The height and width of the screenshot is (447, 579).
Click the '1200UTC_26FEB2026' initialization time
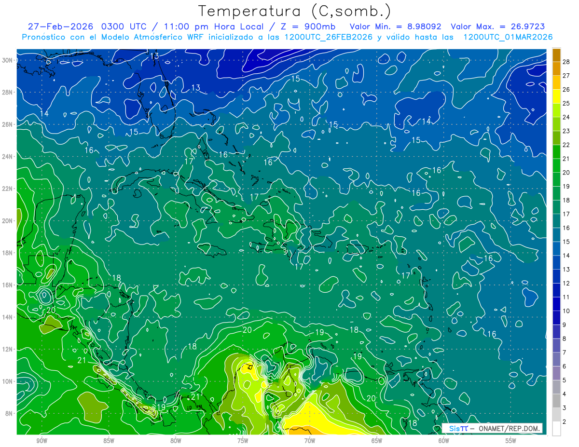(328, 37)
